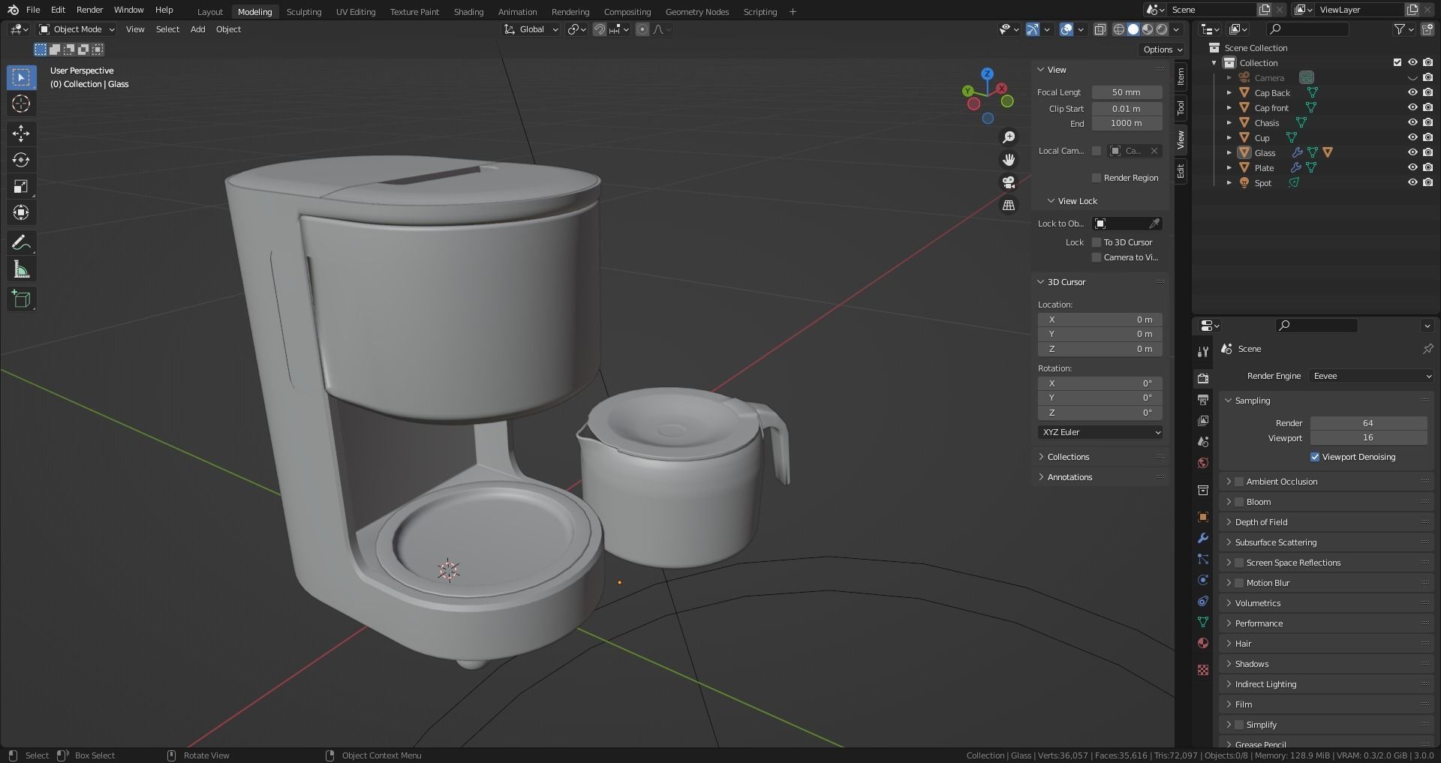This screenshot has width=1441, height=763.
Task: Expand the Chasis object in outliner
Action: pyautogui.click(x=1229, y=123)
